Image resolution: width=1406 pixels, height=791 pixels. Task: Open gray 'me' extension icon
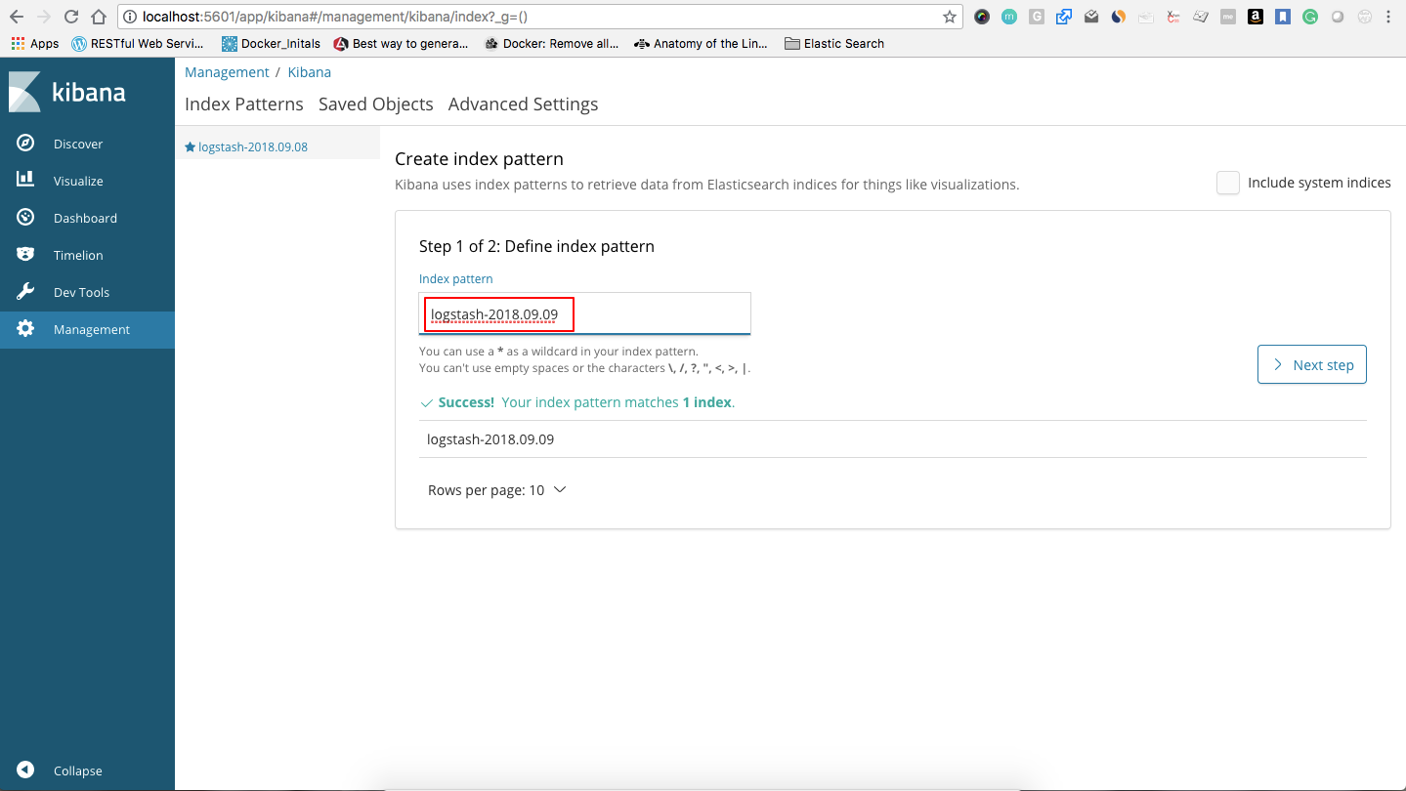(x=1228, y=17)
